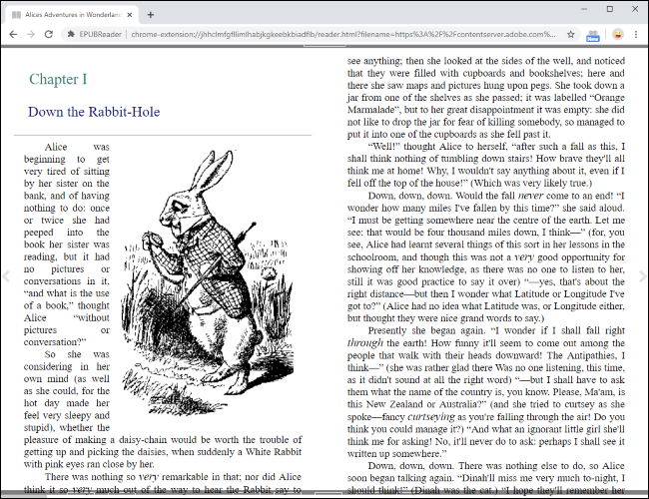
Task: Open the extension icon labeled New
Action: coord(593,36)
